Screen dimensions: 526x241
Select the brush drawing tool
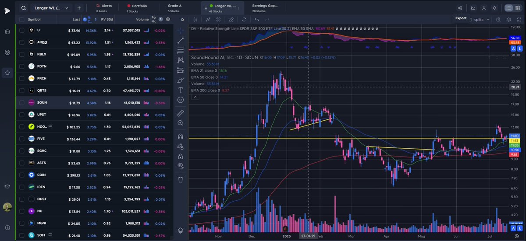pos(181,80)
